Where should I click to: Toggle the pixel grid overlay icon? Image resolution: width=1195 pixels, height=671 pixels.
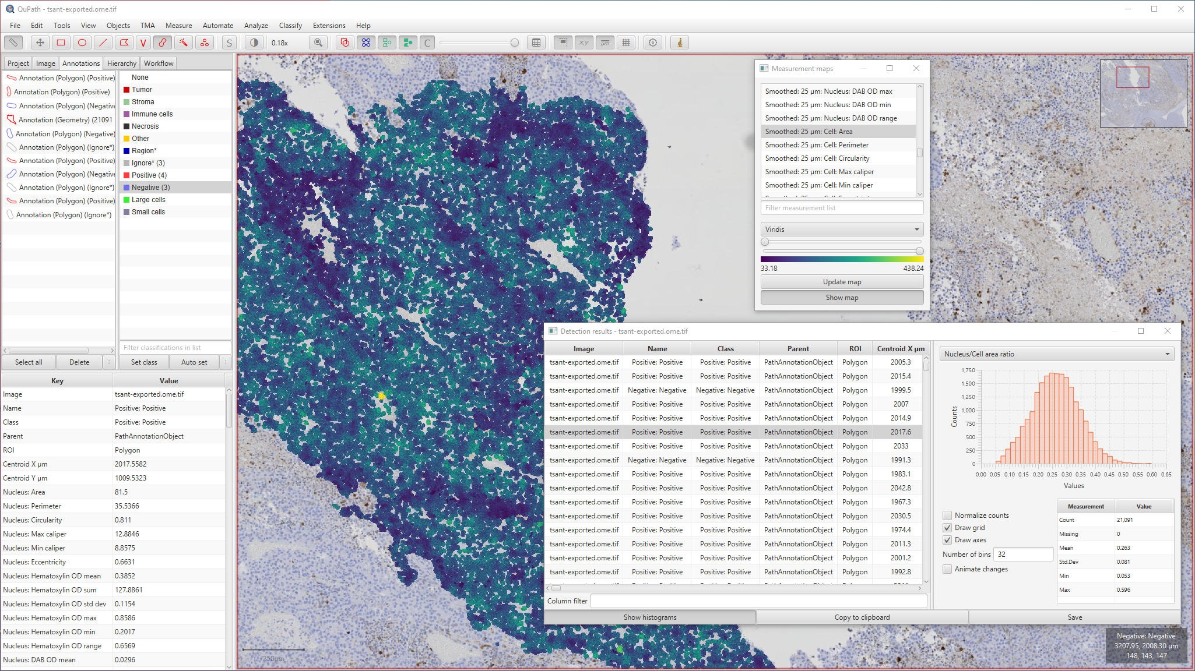click(626, 43)
